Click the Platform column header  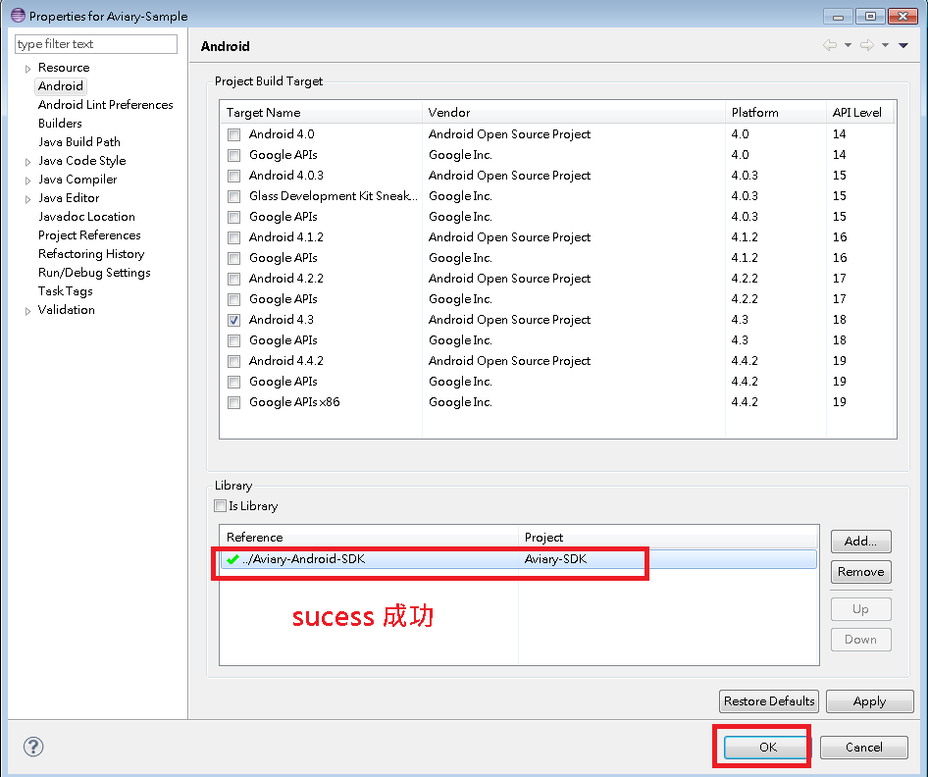tap(775, 113)
